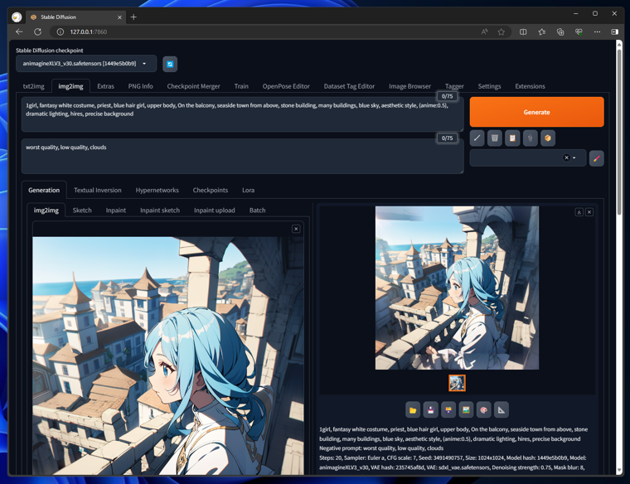
Task: Add the page to favorites with the star
Action: point(501,31)
